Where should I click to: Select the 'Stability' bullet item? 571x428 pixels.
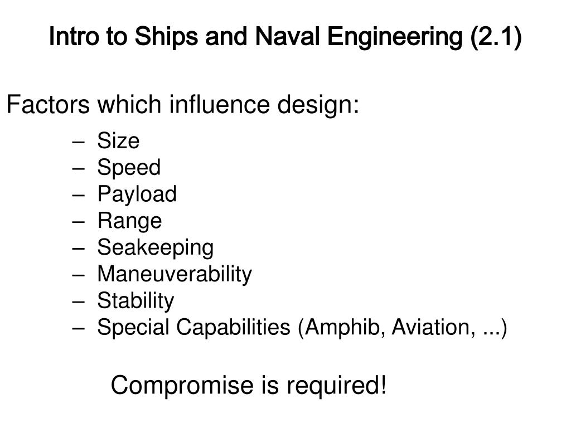click(136, 301)
